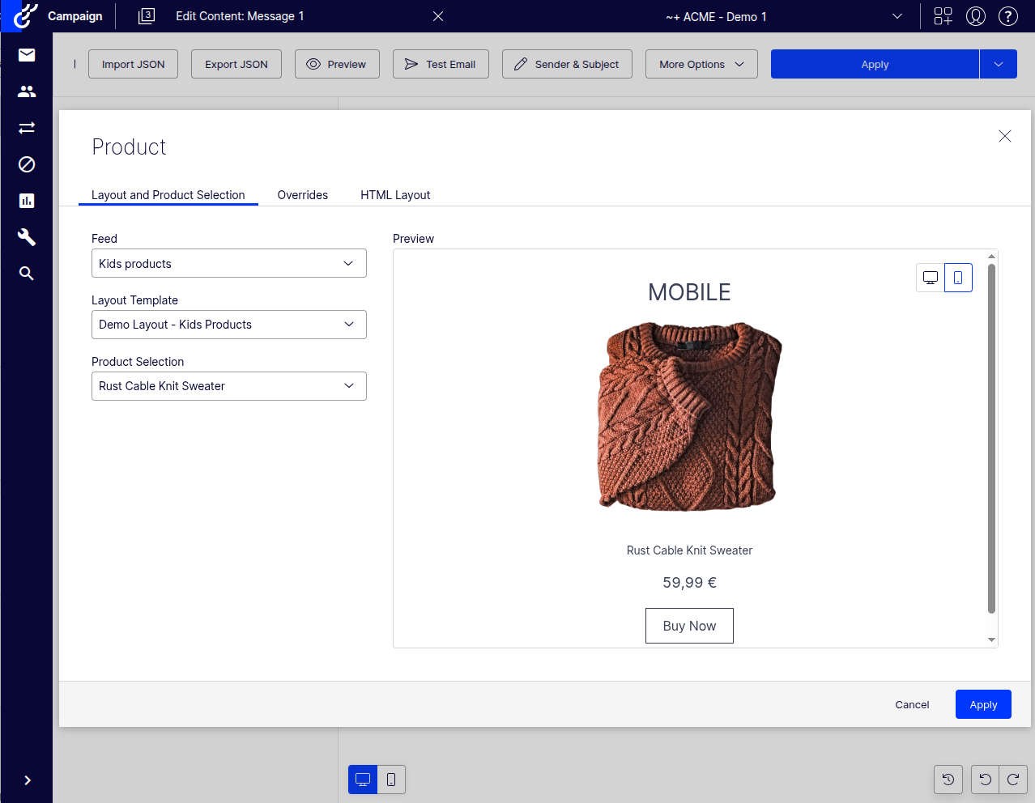Image resolution: width=1035 pixels, height=803 pixels.
Task: Toggle mobile view in the bottom editor bar
Action: click(391, 780)
